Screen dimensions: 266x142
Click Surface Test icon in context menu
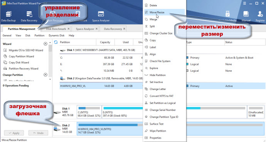pyautogui.click(x=146, y=124)
